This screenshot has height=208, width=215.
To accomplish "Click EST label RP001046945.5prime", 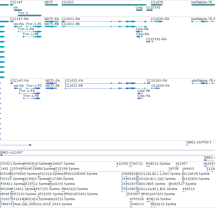I will click(81, 174).
